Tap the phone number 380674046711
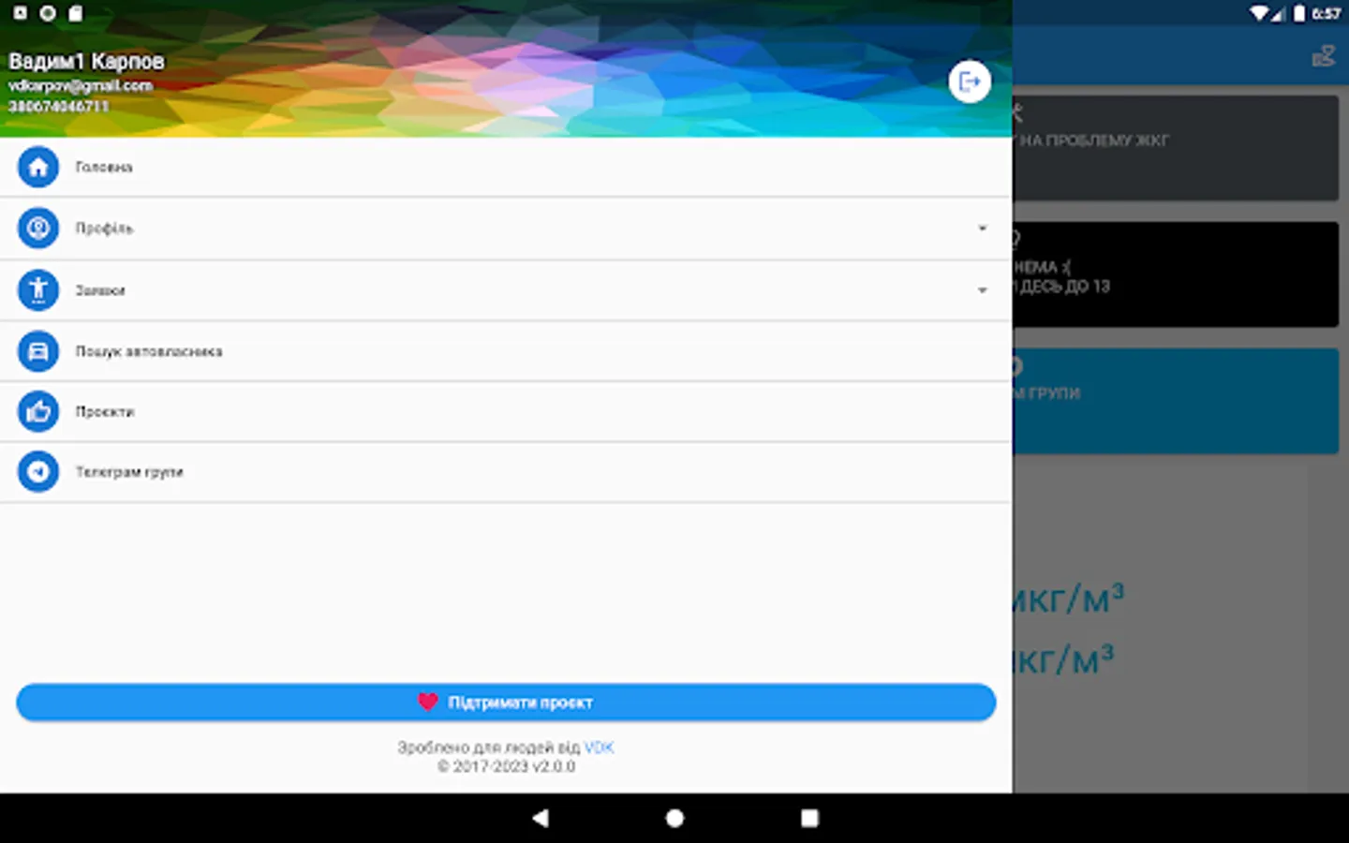The height and width of the screenshot is (843, 1349). (59, 106)
